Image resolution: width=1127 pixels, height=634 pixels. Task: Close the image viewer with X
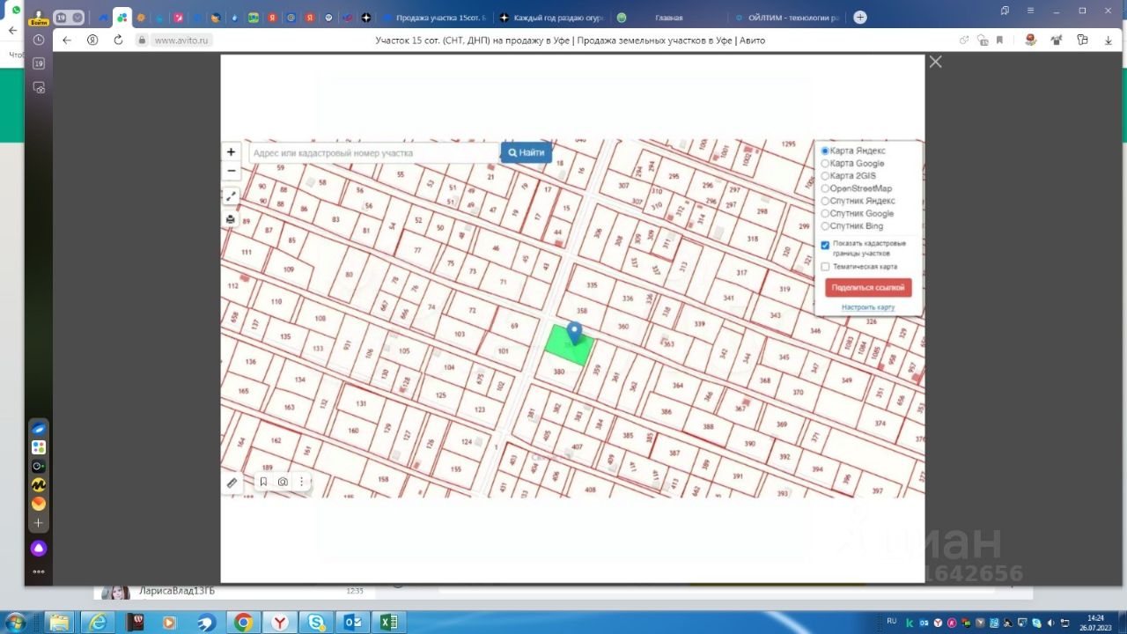coord(935,62)
